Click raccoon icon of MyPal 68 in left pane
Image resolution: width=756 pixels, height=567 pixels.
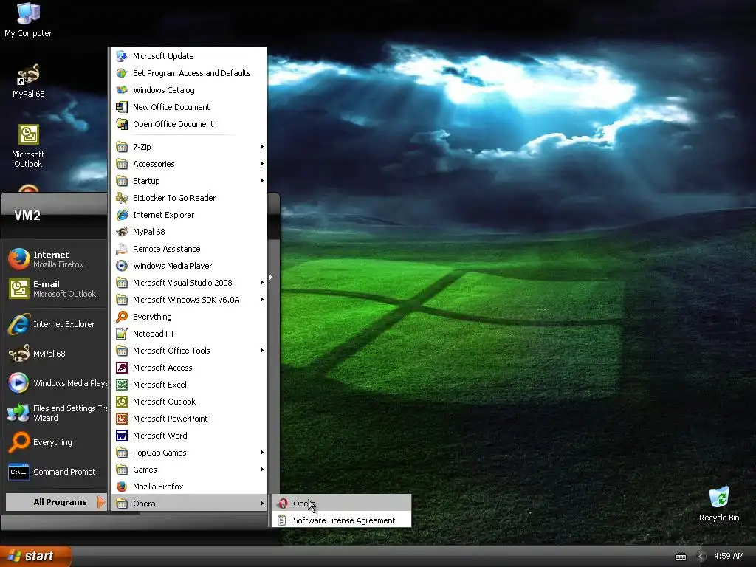point(18,354)
